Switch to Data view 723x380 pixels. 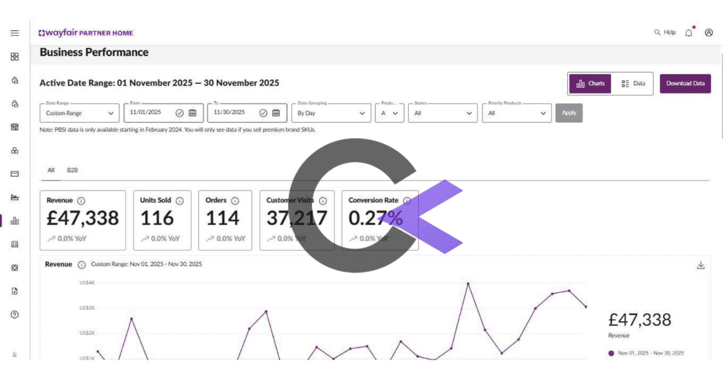(x=633, y=83)
